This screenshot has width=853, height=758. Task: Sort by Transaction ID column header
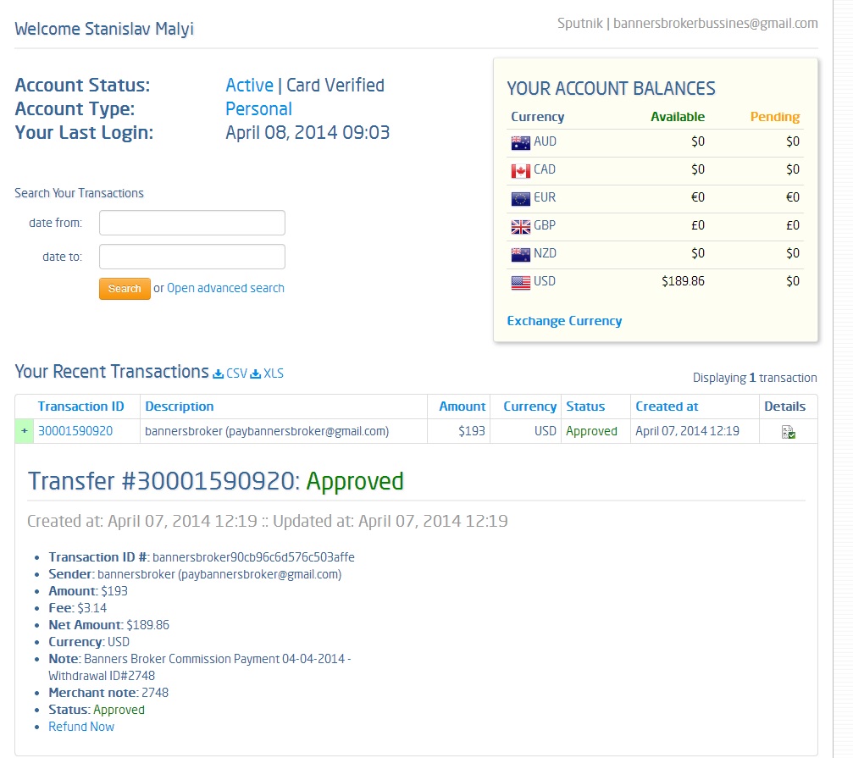point(80,407)
